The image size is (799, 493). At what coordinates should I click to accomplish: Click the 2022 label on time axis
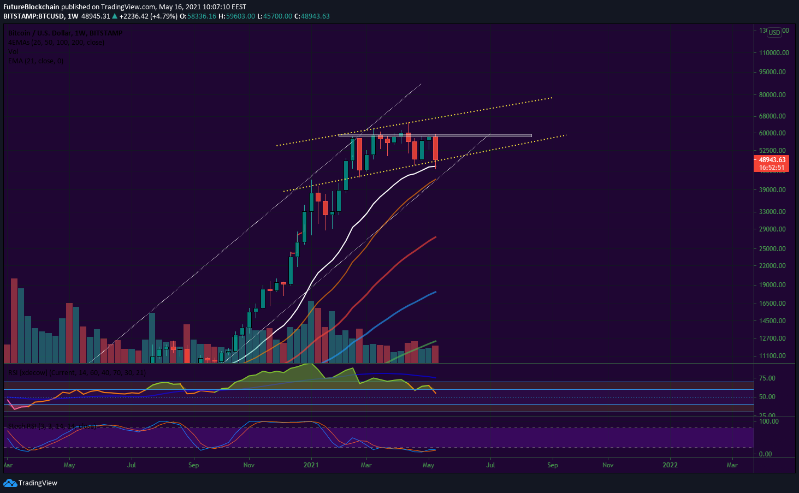click(x=670, y=465)
